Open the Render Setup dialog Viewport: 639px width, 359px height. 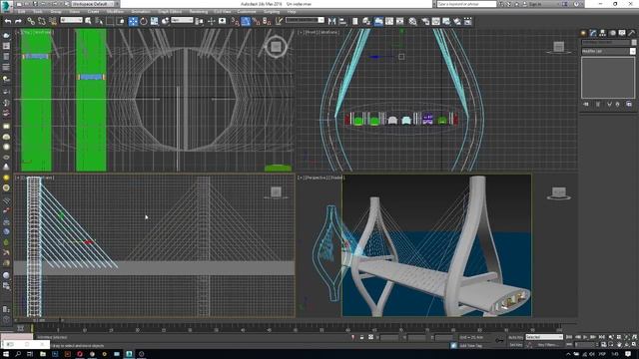425,21
